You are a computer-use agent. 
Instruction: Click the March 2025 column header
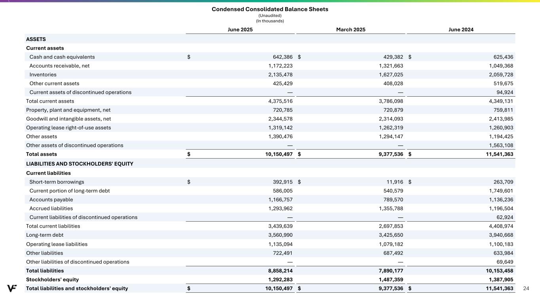click(x=351, y=30)
